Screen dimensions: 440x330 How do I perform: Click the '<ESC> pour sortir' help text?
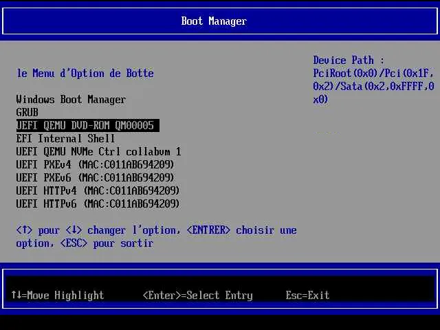coord(107,243)
